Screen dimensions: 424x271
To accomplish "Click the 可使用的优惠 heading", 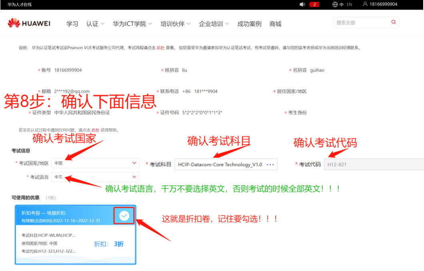I will point(26,197).
